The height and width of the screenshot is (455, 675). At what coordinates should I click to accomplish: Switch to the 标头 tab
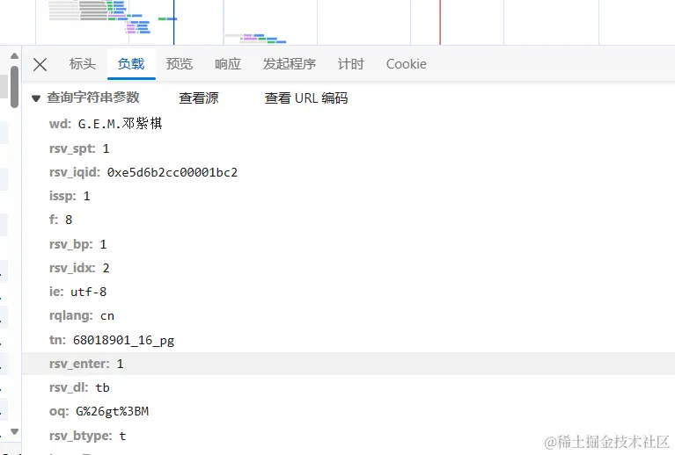coord(82,64)
